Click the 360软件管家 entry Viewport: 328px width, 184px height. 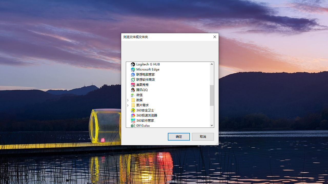tap(145, 120)
